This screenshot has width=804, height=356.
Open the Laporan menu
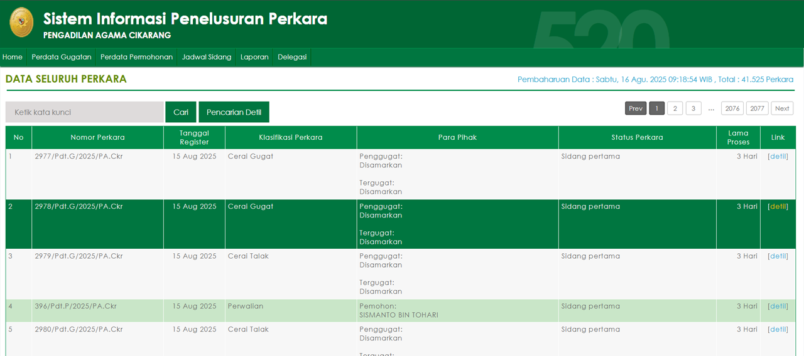254,57
